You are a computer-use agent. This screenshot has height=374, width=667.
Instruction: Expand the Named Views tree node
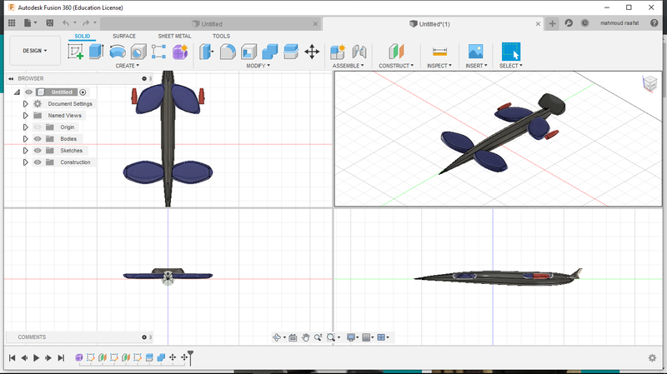point(26,116)
